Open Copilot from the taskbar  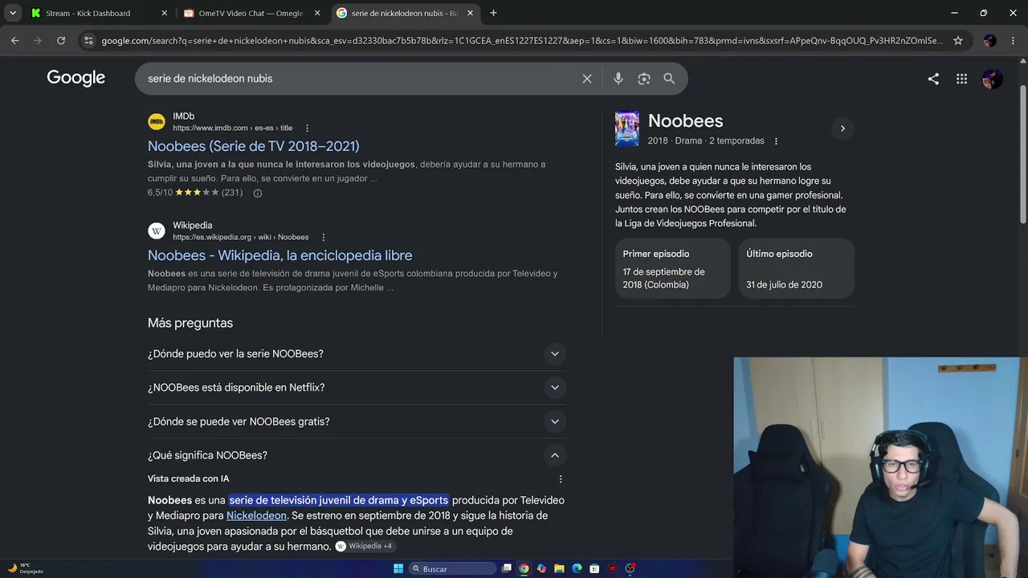(541, 568)
